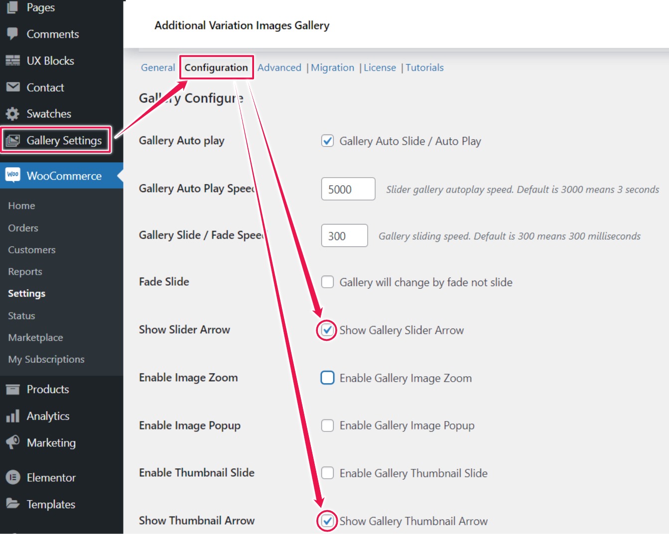This screenshot has height=534, width=669.
Task: Open the Advanced tab
Action: [279, 68]
